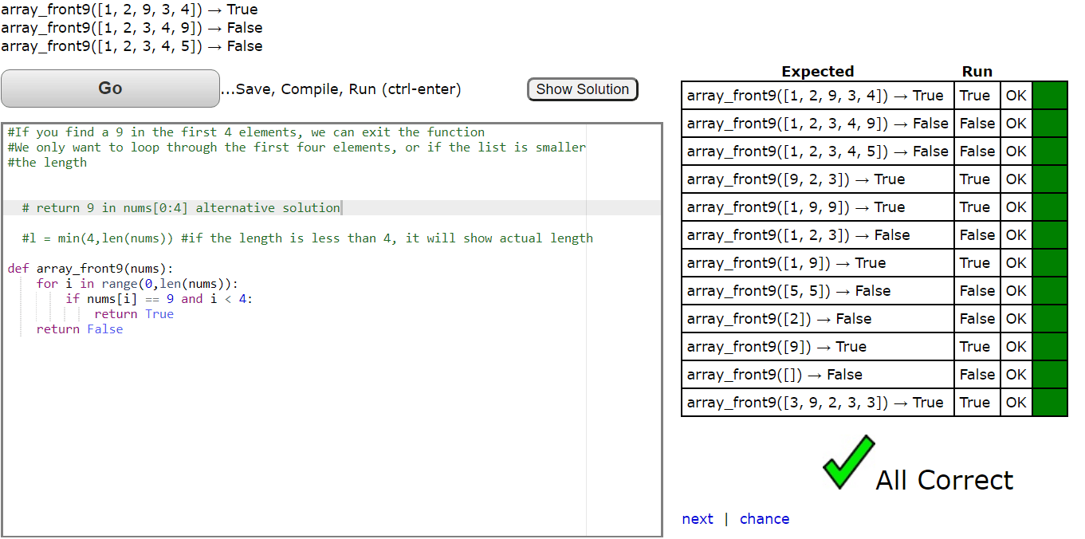Screen dimensions: 1085x539
Task: Click the 'if nums[i] == 9 and i < 4:' line
Action: pyautogui.click(x=159, y=299)
